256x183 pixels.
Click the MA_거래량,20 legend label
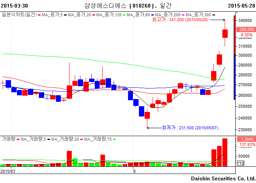point(65,140)
